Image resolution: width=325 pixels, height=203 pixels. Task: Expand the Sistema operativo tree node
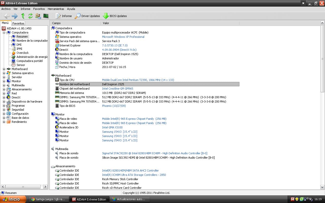coord(4,73)
